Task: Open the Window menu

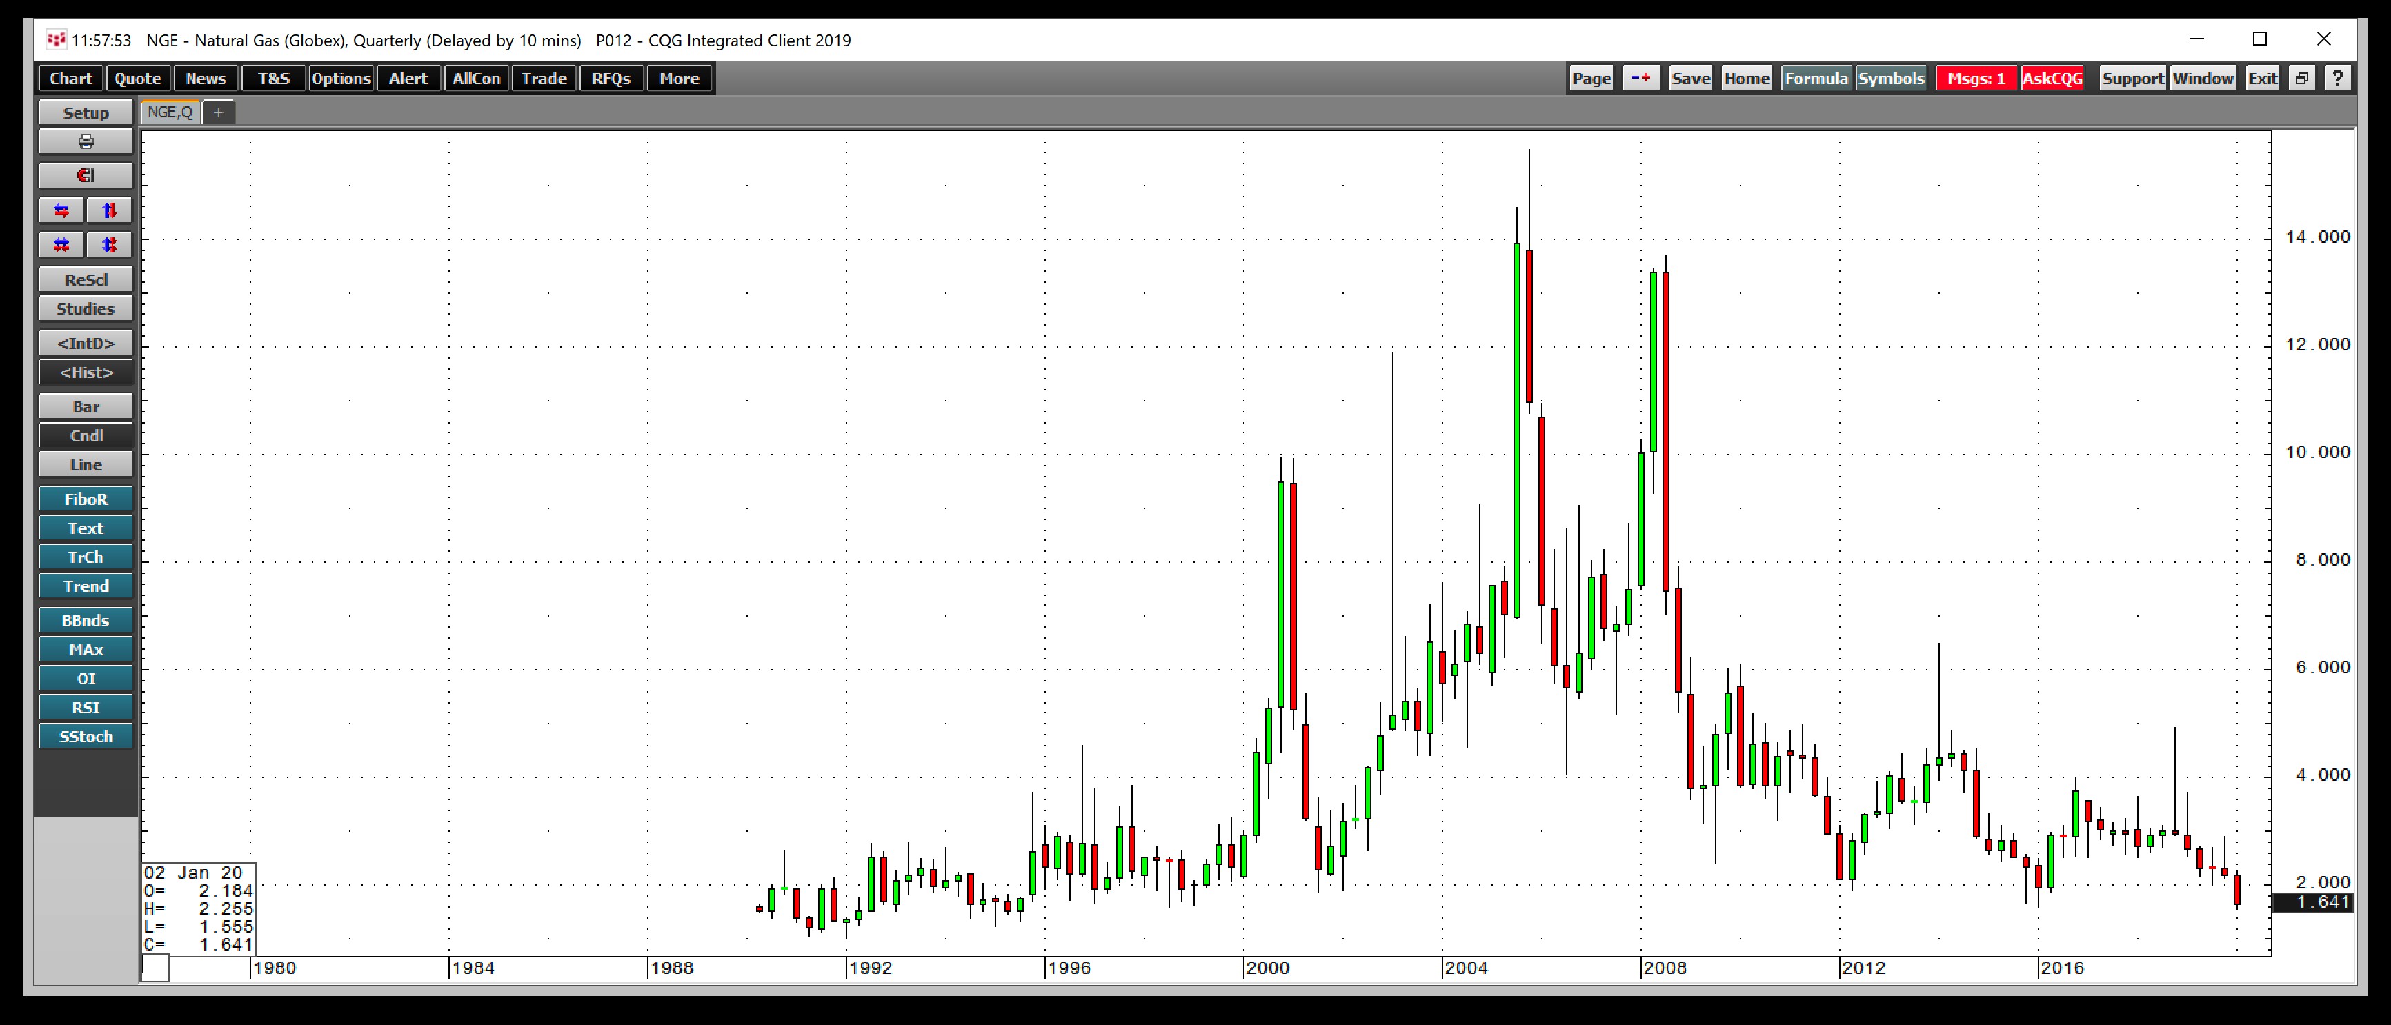Action: pyautogui.click(x=2202, y=78)
